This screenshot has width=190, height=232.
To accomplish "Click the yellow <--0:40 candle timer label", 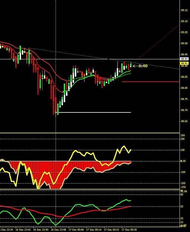I will (140, 66).
